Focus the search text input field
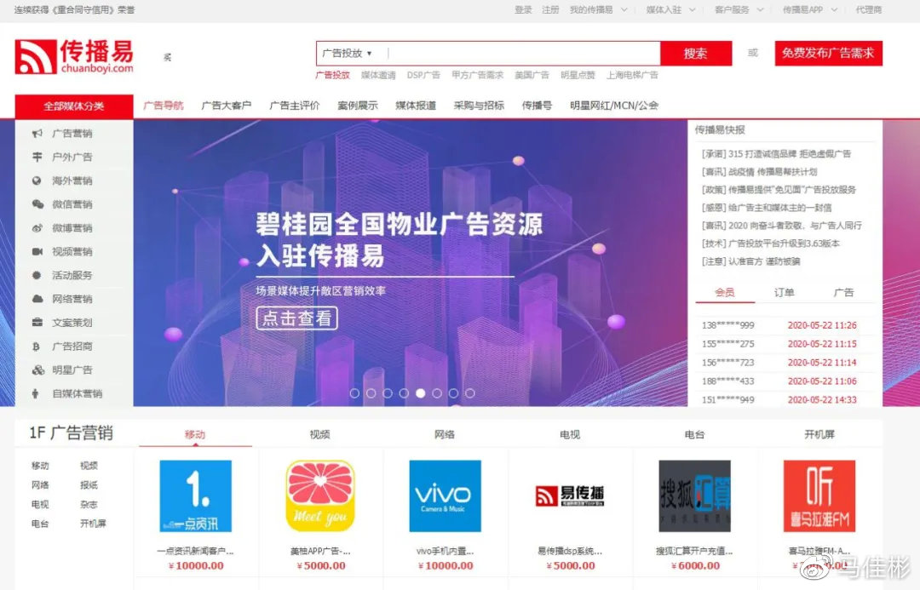The height and width of the screenshot is (590, 920). (523, 54)
